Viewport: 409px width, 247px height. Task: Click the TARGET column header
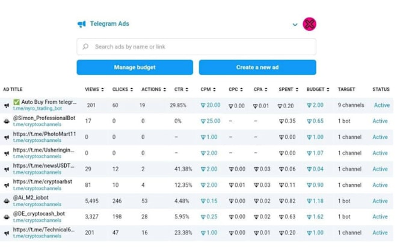point(346,90)
